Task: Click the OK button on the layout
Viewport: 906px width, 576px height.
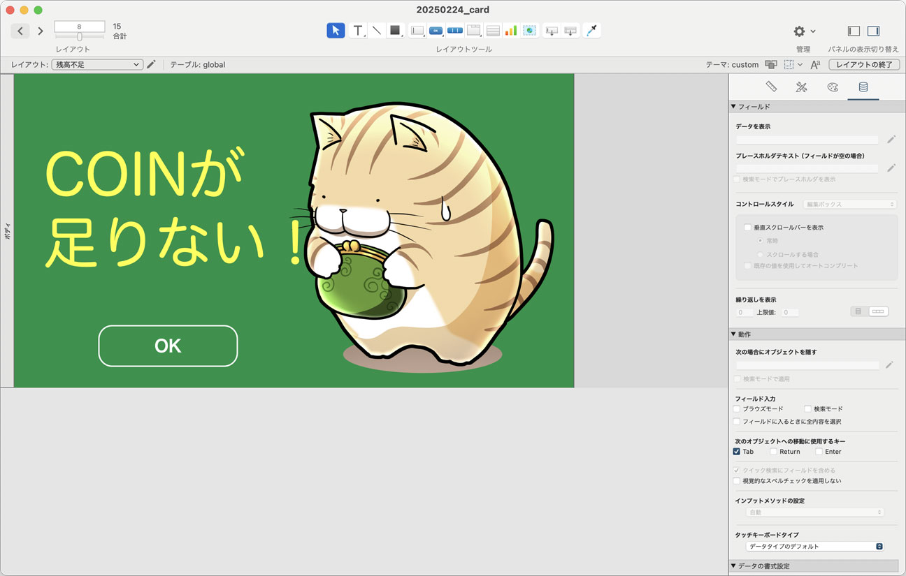Action: [168, 346]
